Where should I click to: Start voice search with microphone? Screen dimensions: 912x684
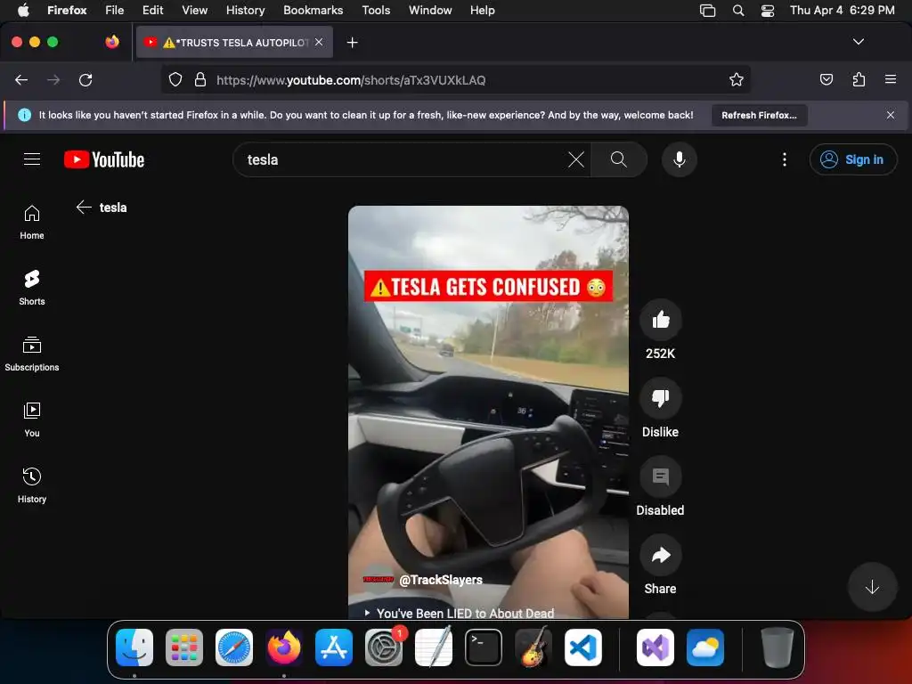[679, 159]
